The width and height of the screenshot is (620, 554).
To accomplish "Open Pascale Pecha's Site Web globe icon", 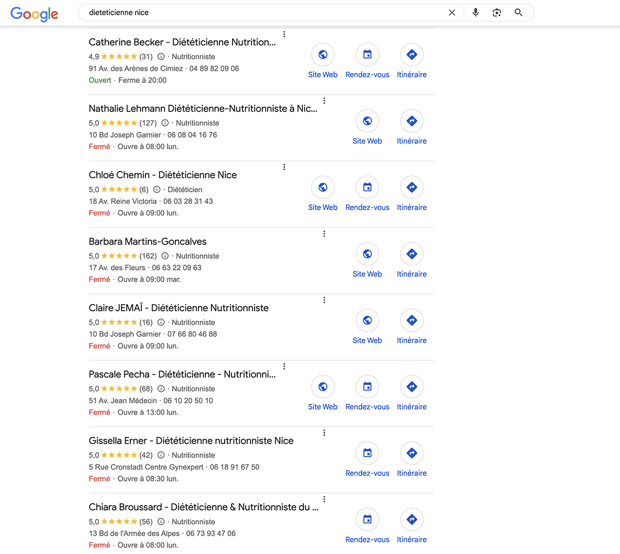I will (323, 386).
